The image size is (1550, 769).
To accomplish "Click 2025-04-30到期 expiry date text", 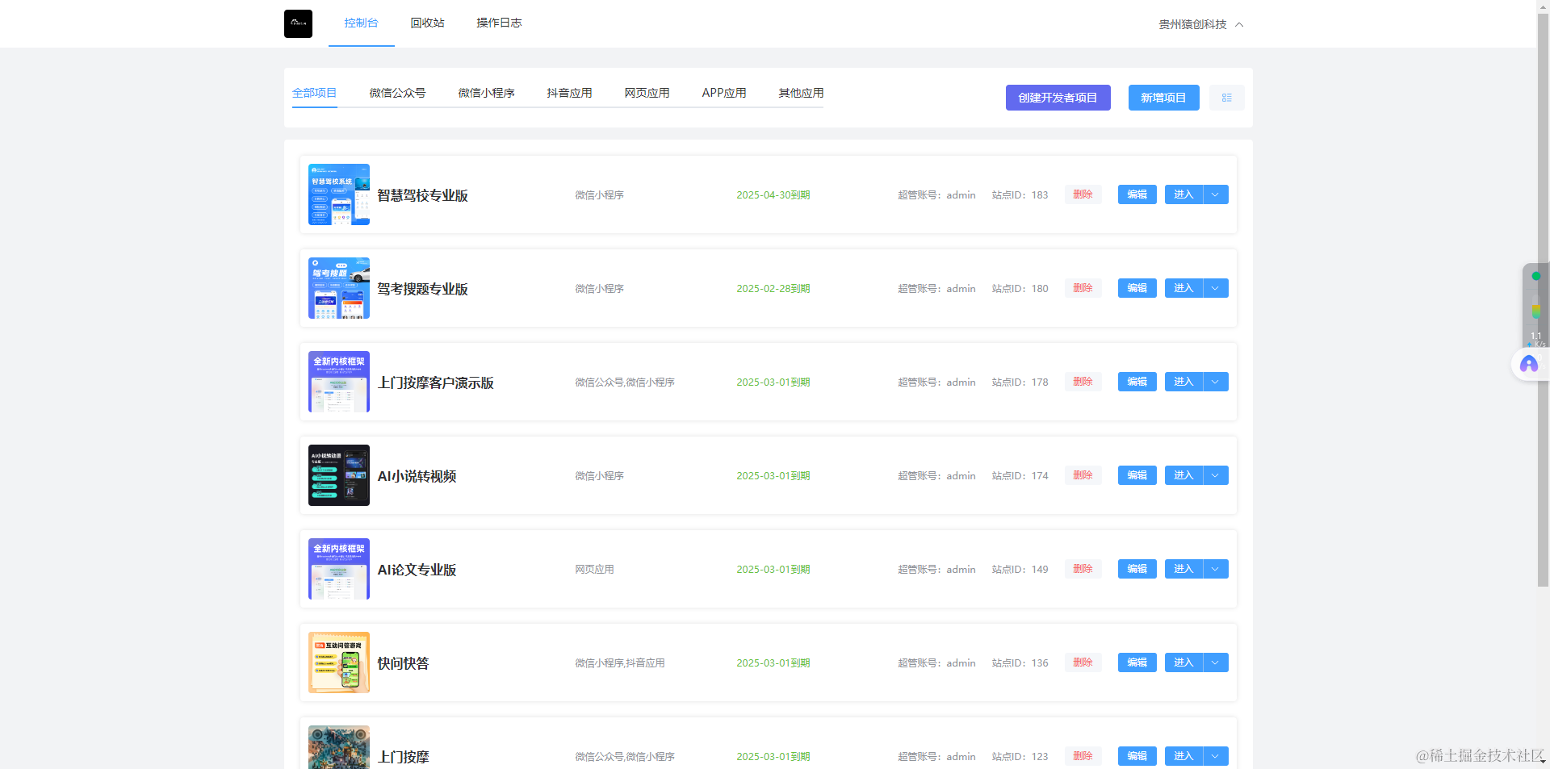I will tap(773, 195).
